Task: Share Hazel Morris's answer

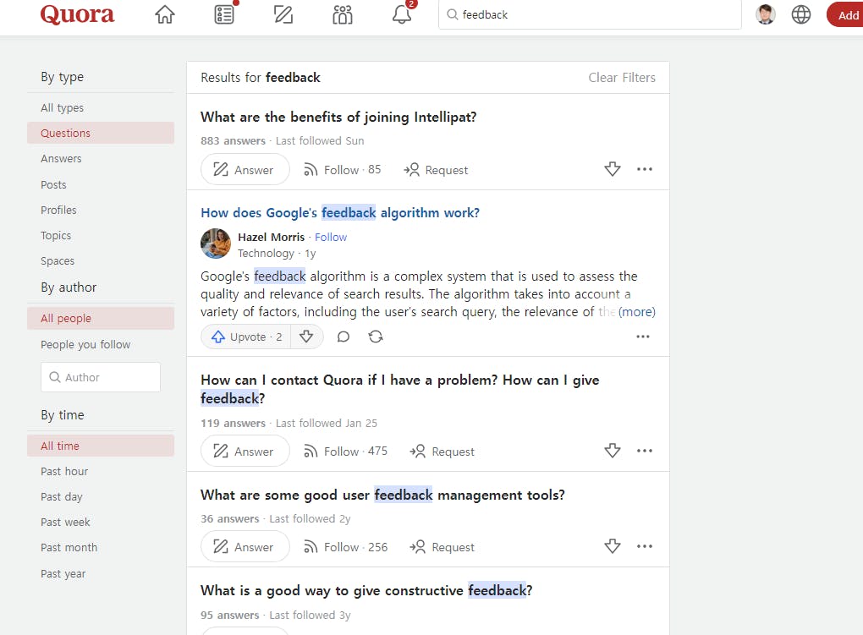Action: coord(376,337)
